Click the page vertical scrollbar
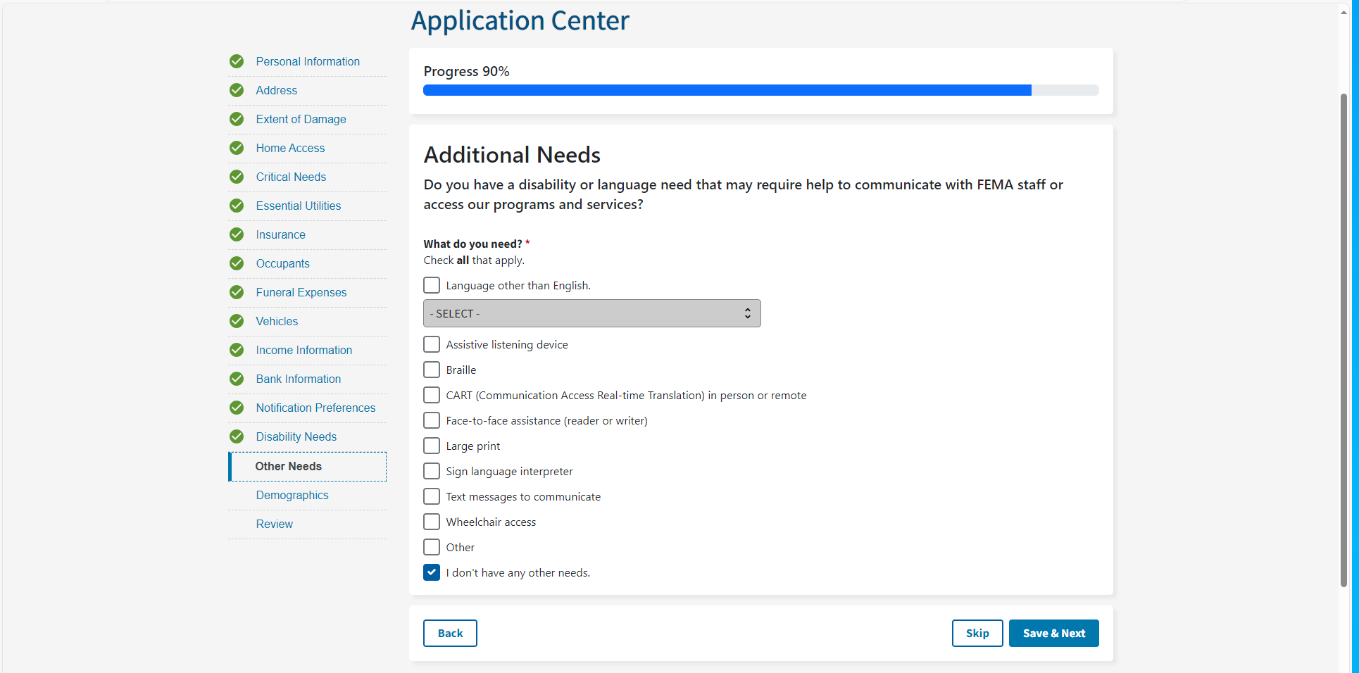 tap(1344, 338)
